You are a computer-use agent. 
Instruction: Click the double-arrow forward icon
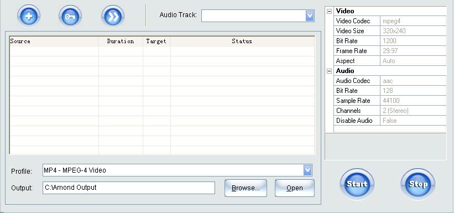pos(113,16)
